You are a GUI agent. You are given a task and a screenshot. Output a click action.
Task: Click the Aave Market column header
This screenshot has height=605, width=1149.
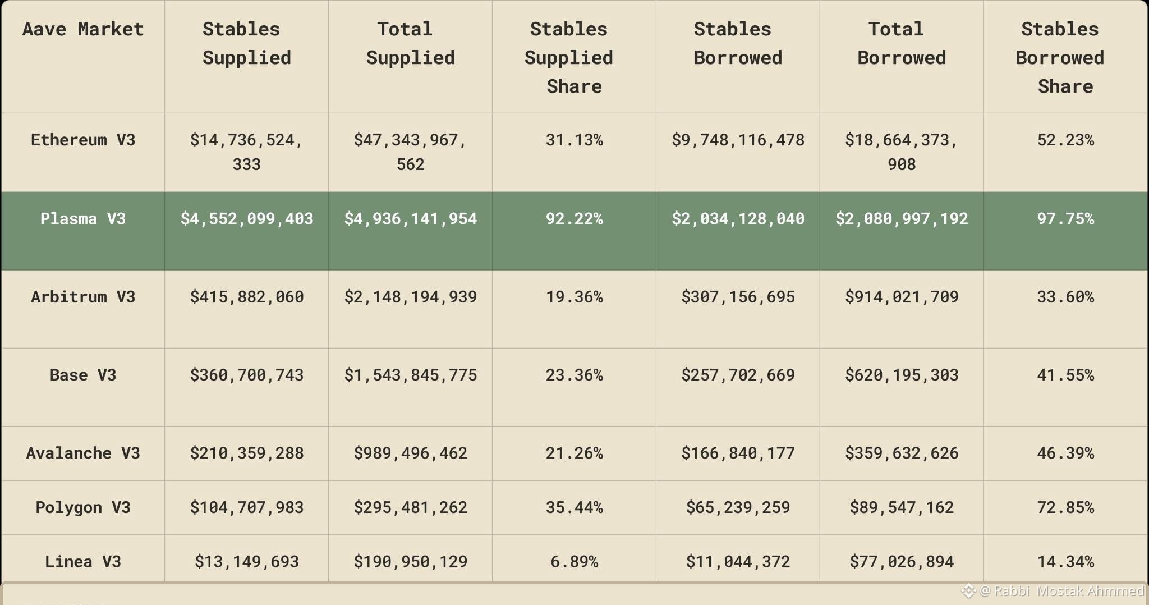[x=83, y=29]
